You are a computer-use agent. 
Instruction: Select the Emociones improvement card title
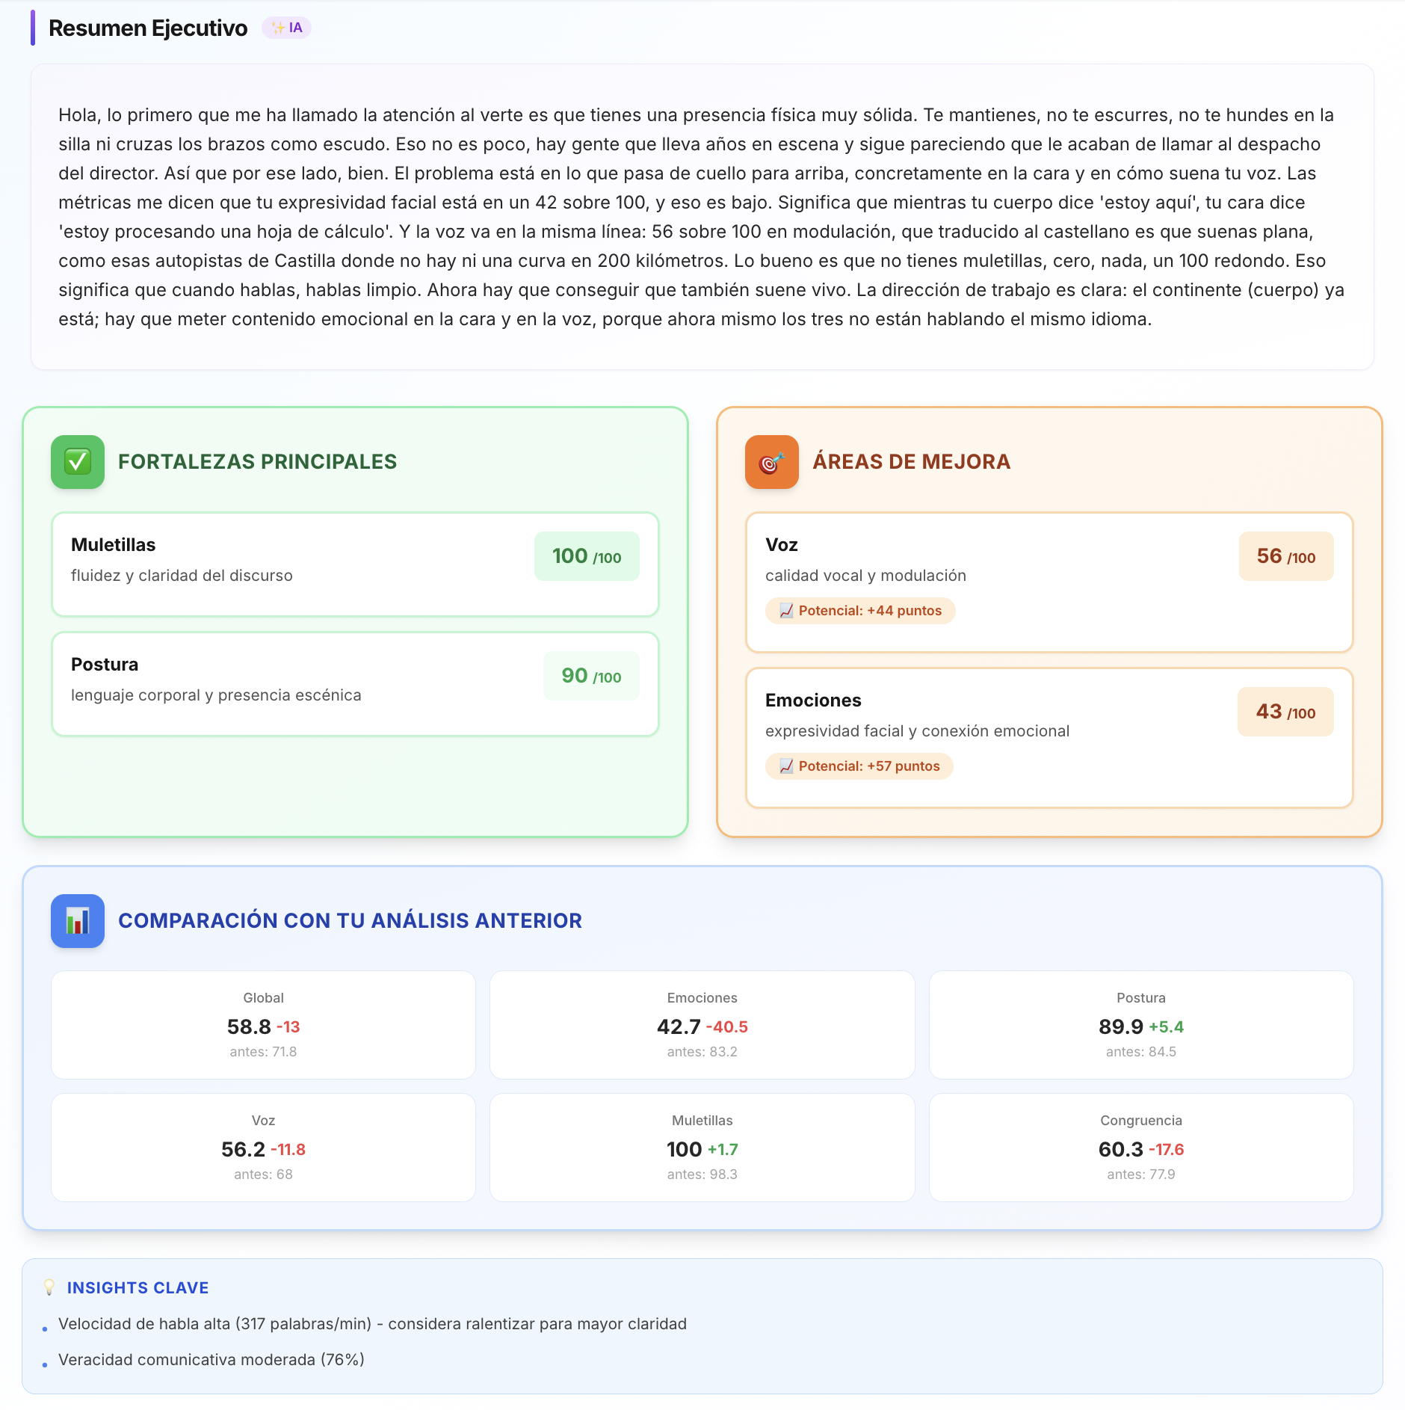[x=813, y=701]
